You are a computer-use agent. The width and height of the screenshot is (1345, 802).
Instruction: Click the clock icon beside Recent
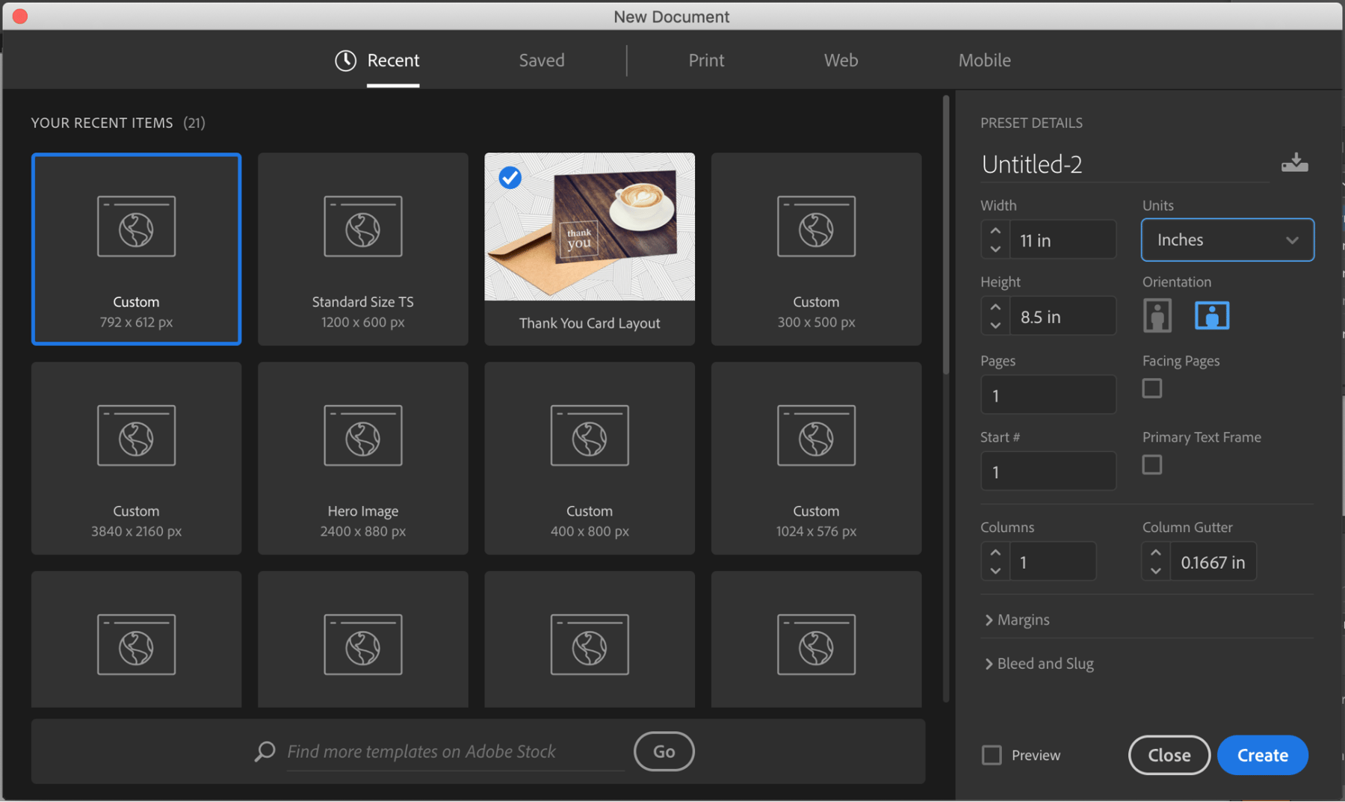tap(344, 60)
